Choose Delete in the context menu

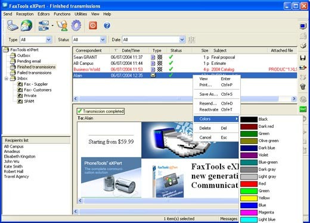tap(216, 128)
